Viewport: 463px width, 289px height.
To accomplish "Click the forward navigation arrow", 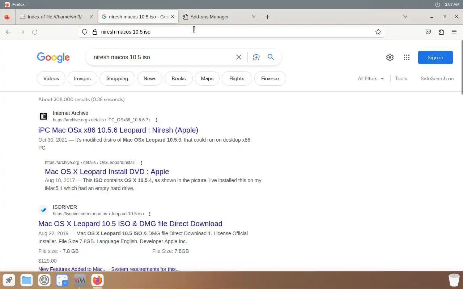I will point(22,32).
